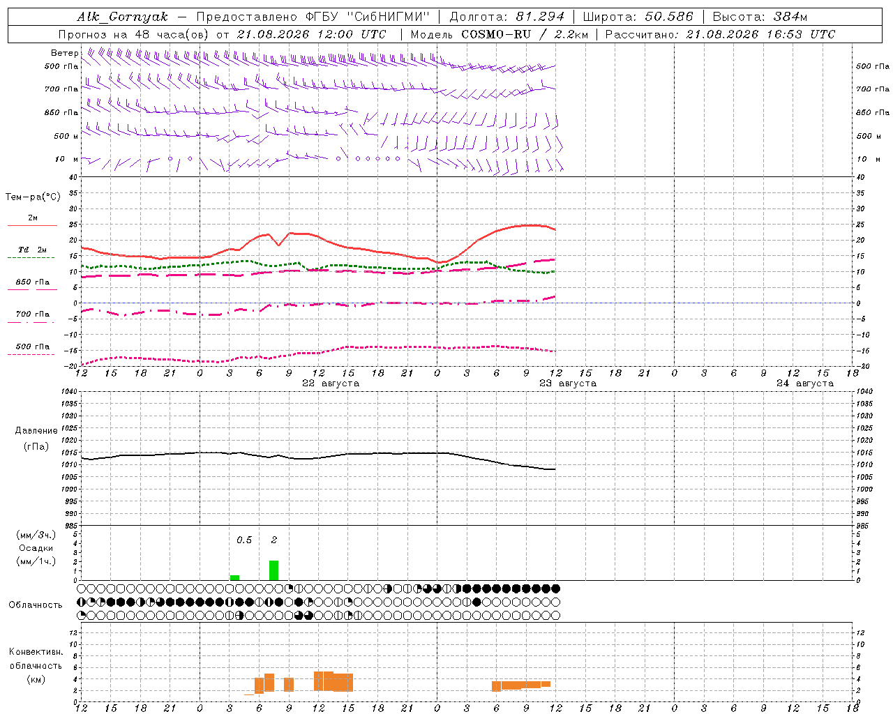Viewport: 893px width, 714px height.
Task: Click the Облачность row label
Action: [x=36, y=605]
